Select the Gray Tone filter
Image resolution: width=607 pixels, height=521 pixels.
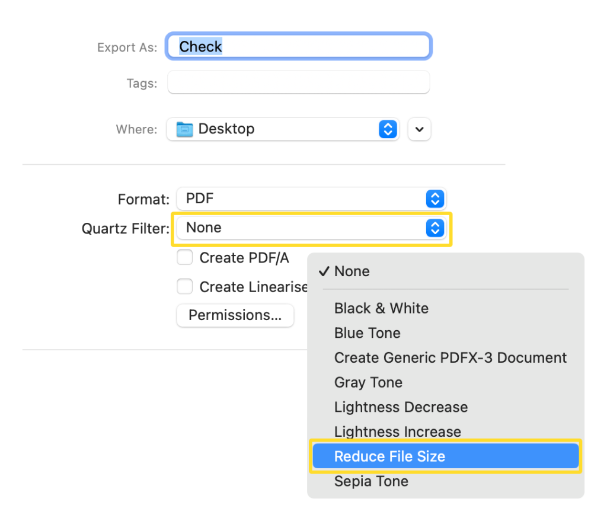click(x=368, y=382)
